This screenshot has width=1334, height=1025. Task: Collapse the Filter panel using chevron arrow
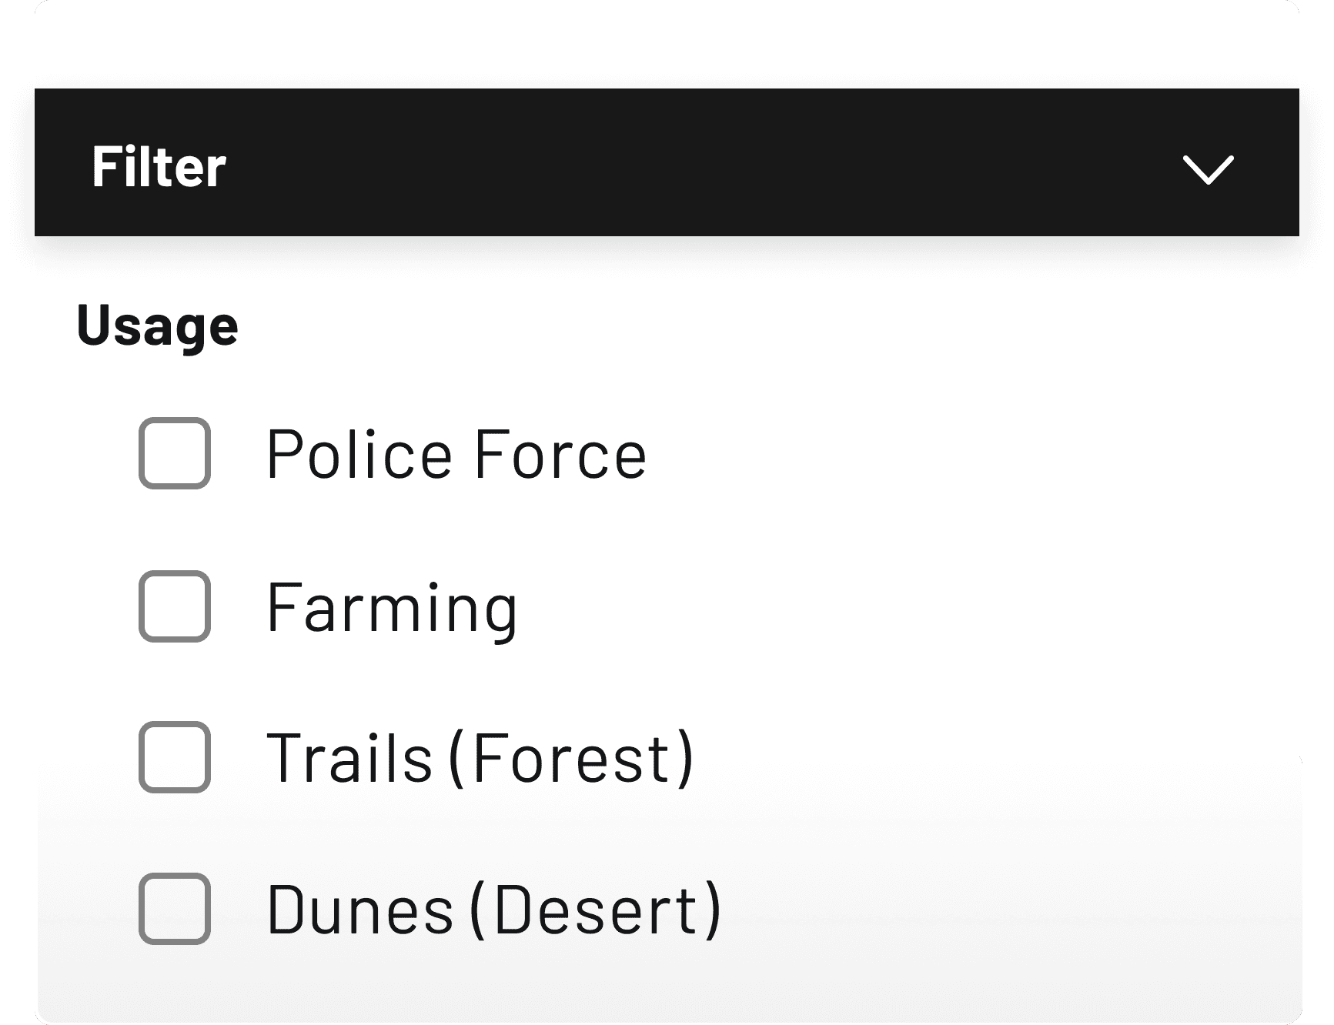pos(1207,169)
